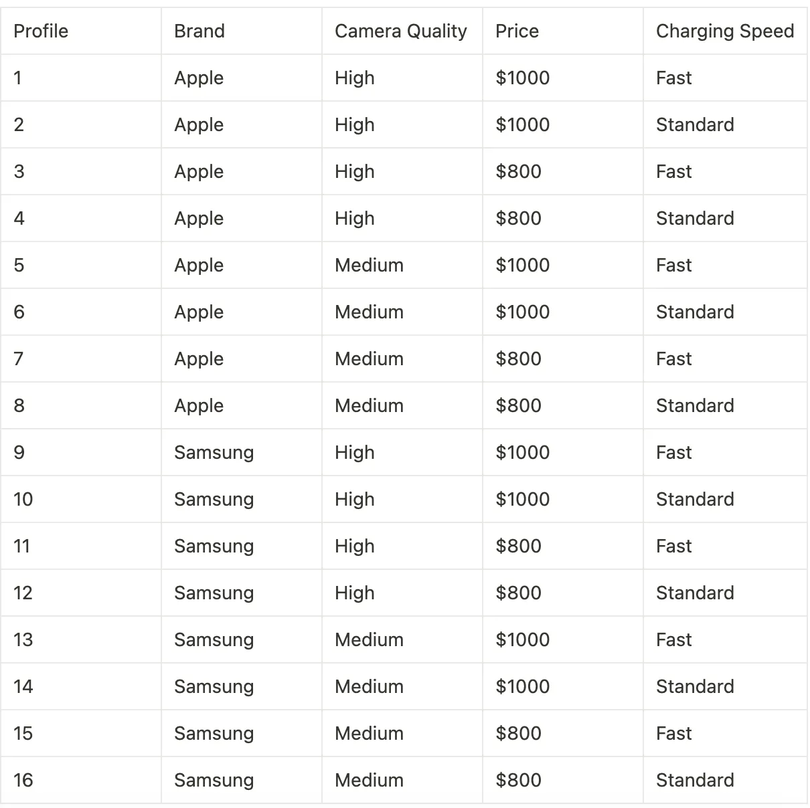The width and height of the screenshot is (810, 808).
Task: Select the profile number 4 cell
Action: (80, 218)
